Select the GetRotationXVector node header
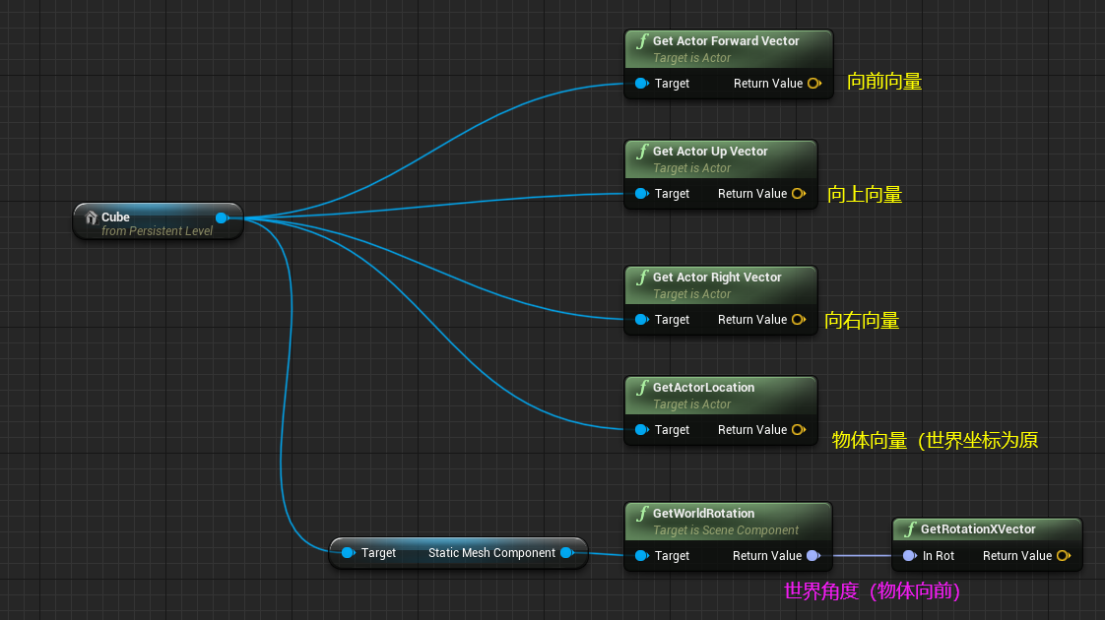1105x620 pixels. click(x=988, y=529)
